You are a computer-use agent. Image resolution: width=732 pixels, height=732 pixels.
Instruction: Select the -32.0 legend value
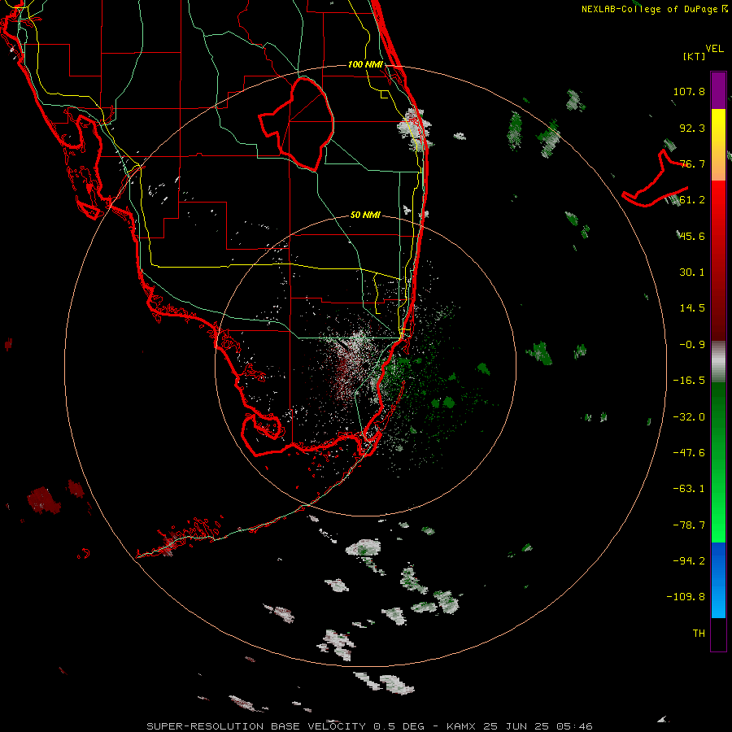coord(689,417)
